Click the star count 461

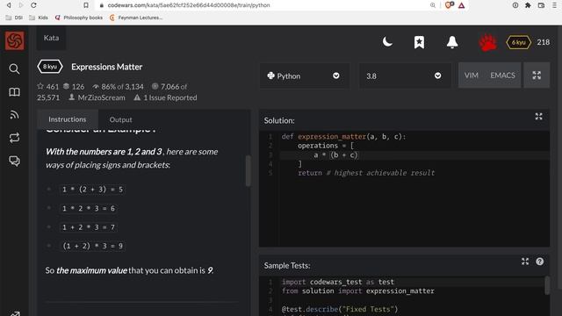click(x=48, y=86)
